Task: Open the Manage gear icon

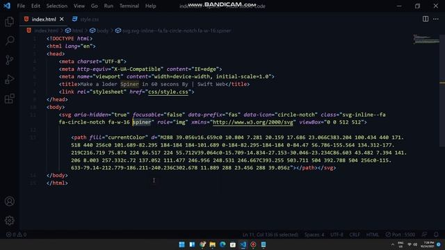Action: [x=9, y=221]
